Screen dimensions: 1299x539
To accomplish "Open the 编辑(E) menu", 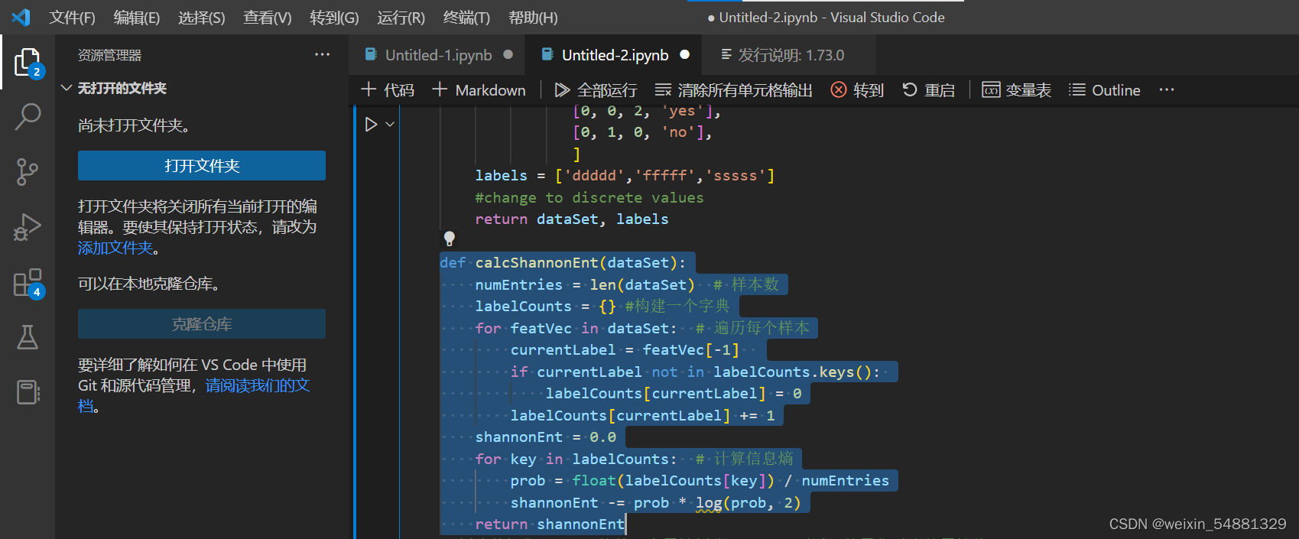I will 137,18.
